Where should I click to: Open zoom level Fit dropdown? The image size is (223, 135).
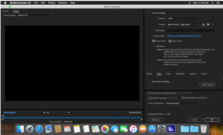[72, 112]
